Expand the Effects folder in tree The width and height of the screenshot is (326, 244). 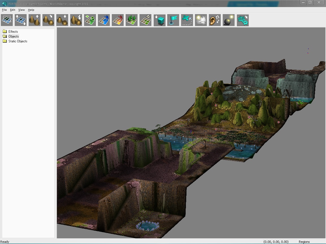click(13, 32)
